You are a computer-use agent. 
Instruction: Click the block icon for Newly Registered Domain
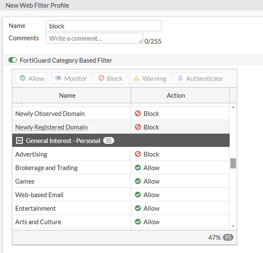138,127
